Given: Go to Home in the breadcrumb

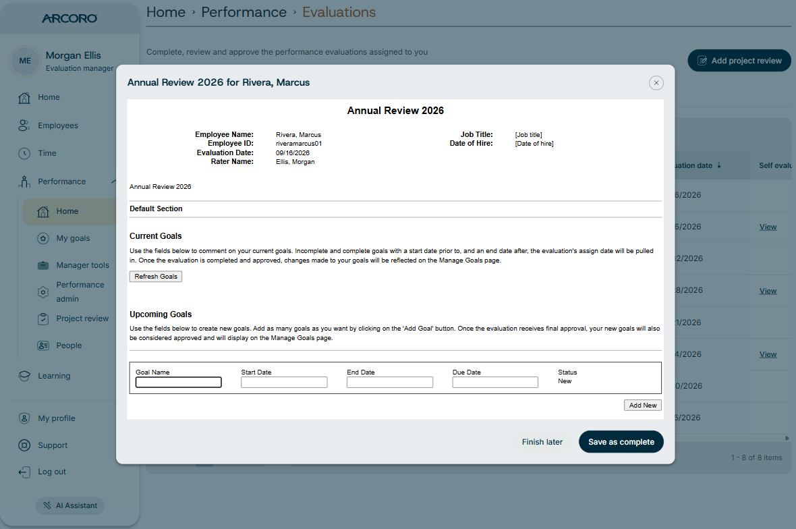Looking at the screenshot, I should coord(166,12).
